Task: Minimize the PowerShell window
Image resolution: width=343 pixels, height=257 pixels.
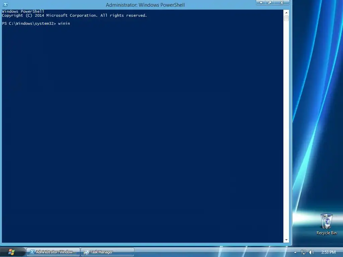Action: (x=261, y=3)
